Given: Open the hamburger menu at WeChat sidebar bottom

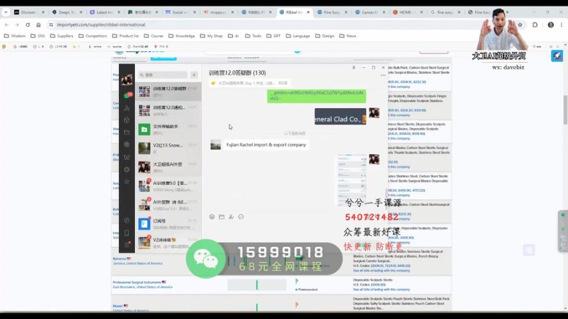Looking at the screenshot, I should (126, 244).
